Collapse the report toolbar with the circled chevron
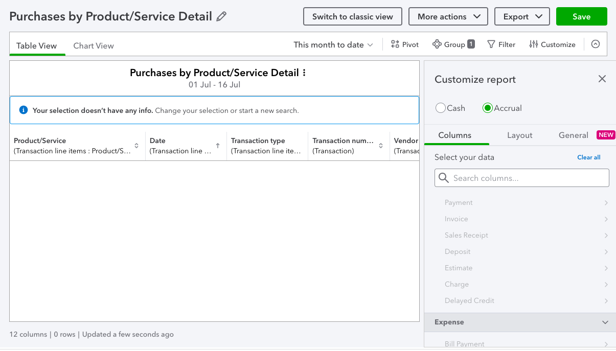This screenshot has width=616, height=351. pos(595,44)
